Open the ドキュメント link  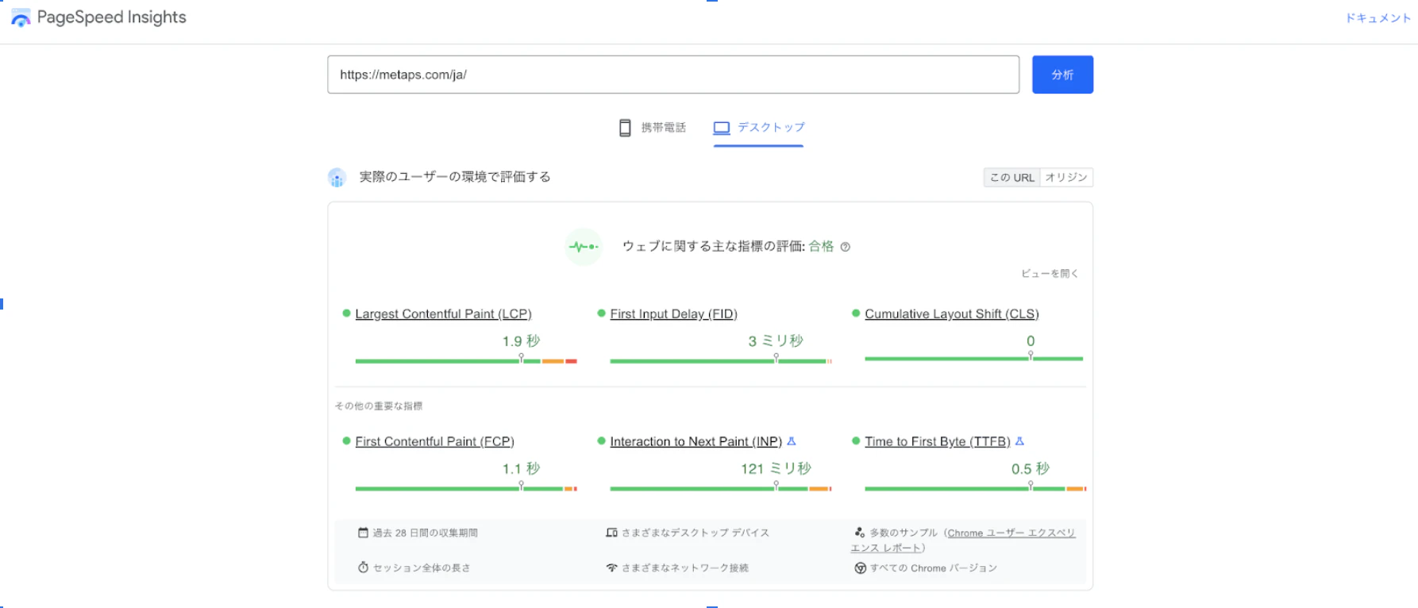pos(1378,18)
